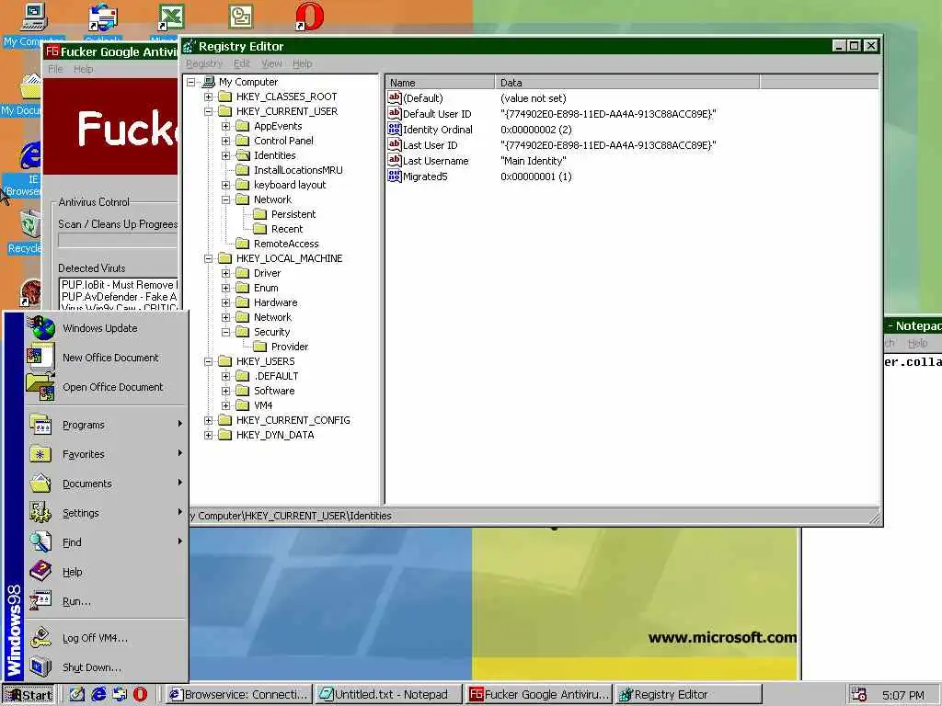Collapse Network key under HKEY_CURRENT_USER
The width and height of the screenshot is (942, 706).
point(226,199)
